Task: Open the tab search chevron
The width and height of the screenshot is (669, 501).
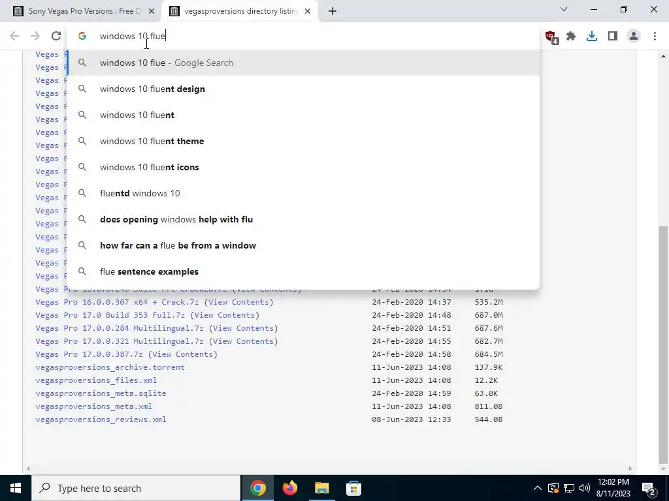Action: click(x=564, y=9)
